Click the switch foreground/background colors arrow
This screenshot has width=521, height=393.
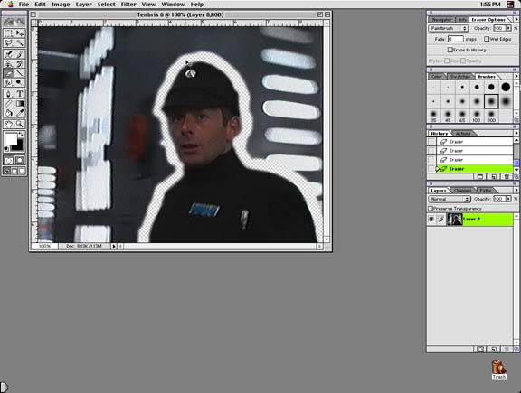(x=21, y=135)
